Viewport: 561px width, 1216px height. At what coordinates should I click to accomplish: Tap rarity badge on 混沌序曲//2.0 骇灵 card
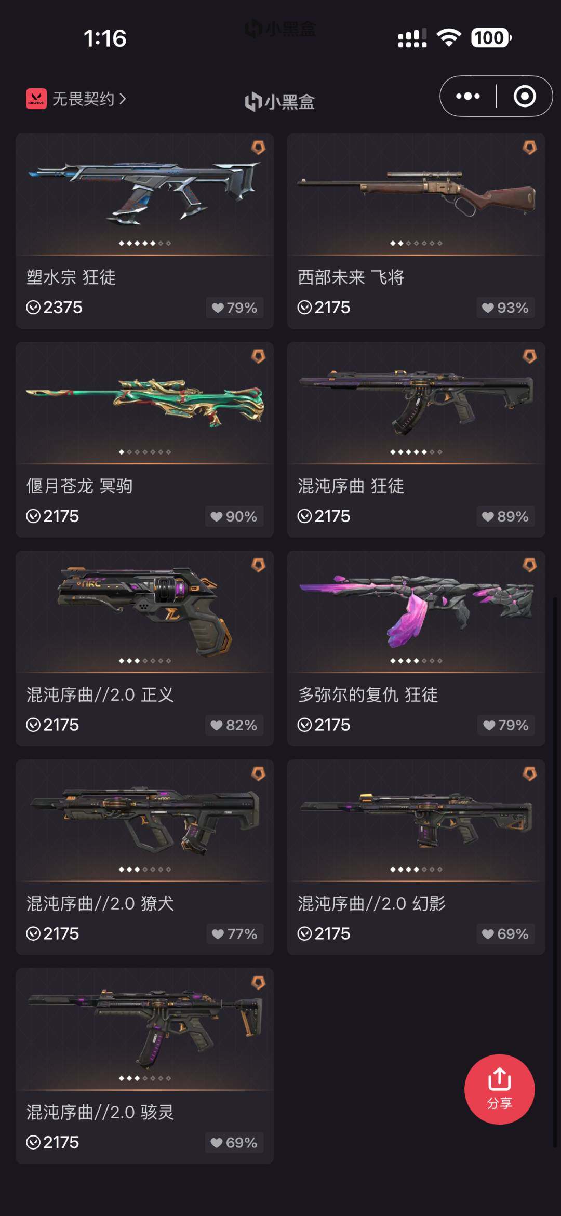pyautogui.click(x=258, y=982)
